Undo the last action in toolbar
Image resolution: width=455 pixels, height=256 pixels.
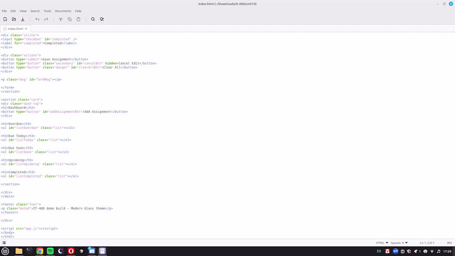pyautogui.click(x=37, y=19)
